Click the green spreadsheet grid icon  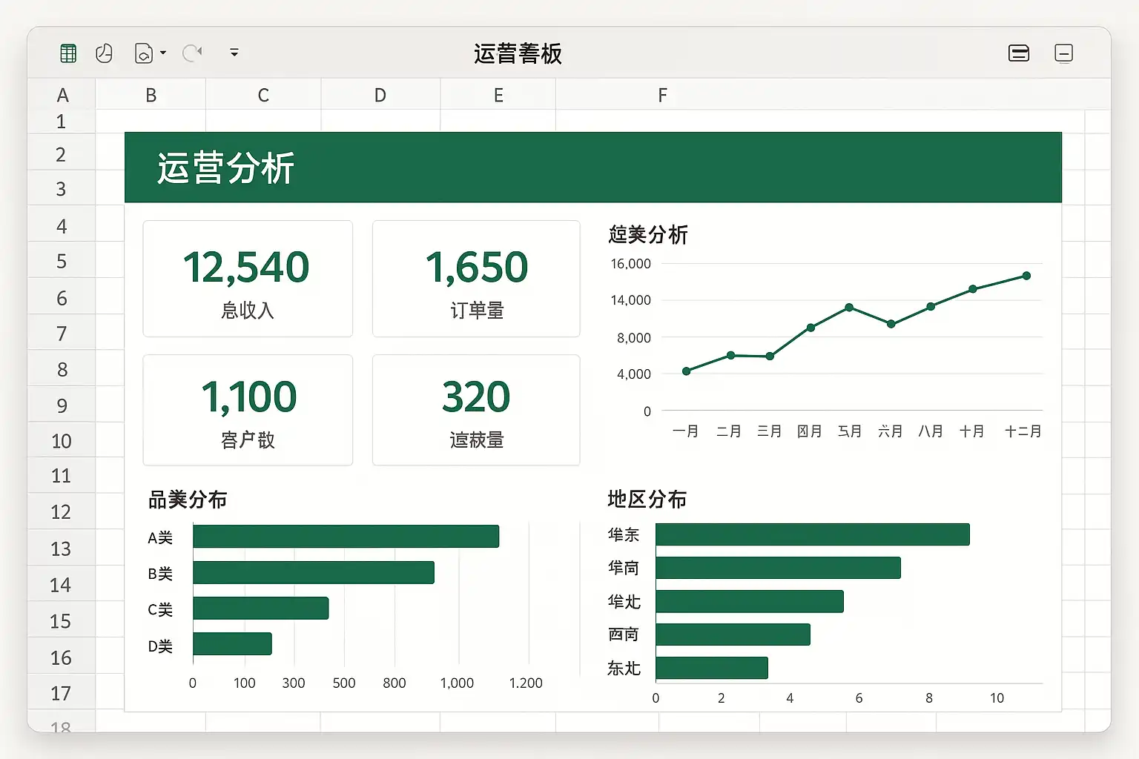click(68, 53)
